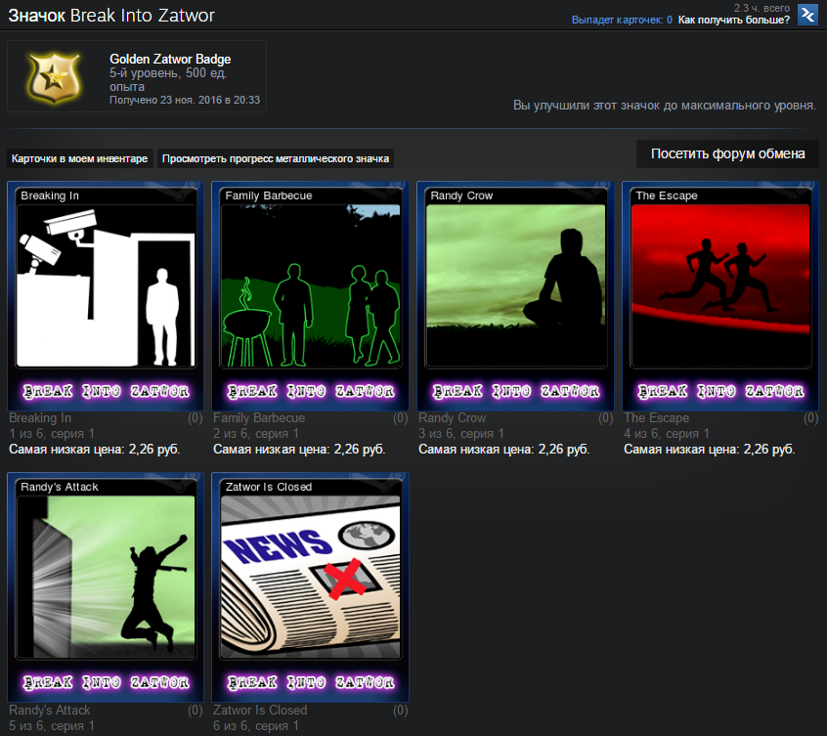Viewport: 827px width, 736px height.
Task: Click the maximum level upgrade message text
Action: point(665,106)
